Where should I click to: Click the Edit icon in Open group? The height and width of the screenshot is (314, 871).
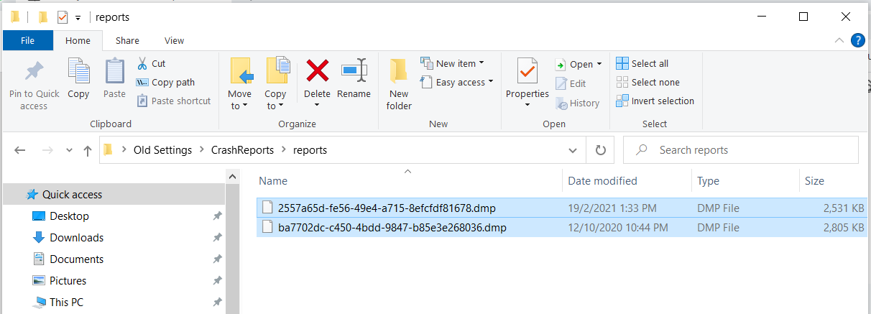[561, 83]
